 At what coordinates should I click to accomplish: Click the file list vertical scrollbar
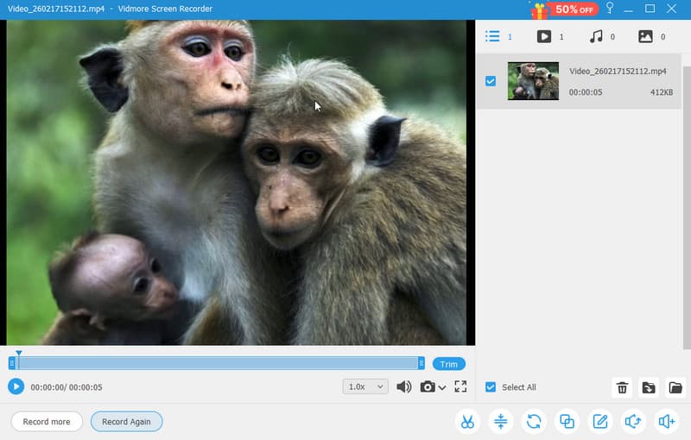point(687,207)
